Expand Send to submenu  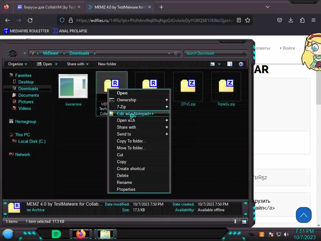(x=139, y=134)
